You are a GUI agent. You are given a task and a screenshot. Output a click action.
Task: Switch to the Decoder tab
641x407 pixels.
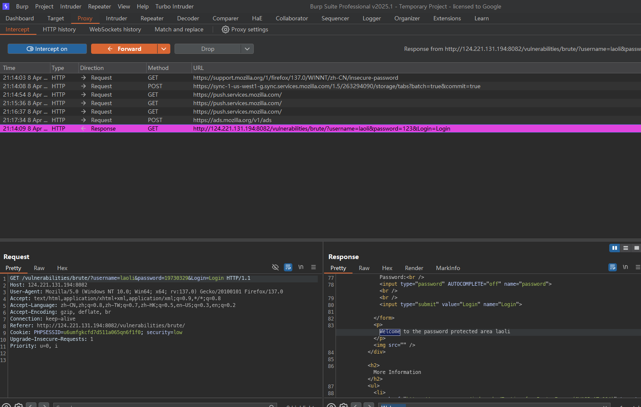pyautogui.click(x=188, y=18)
